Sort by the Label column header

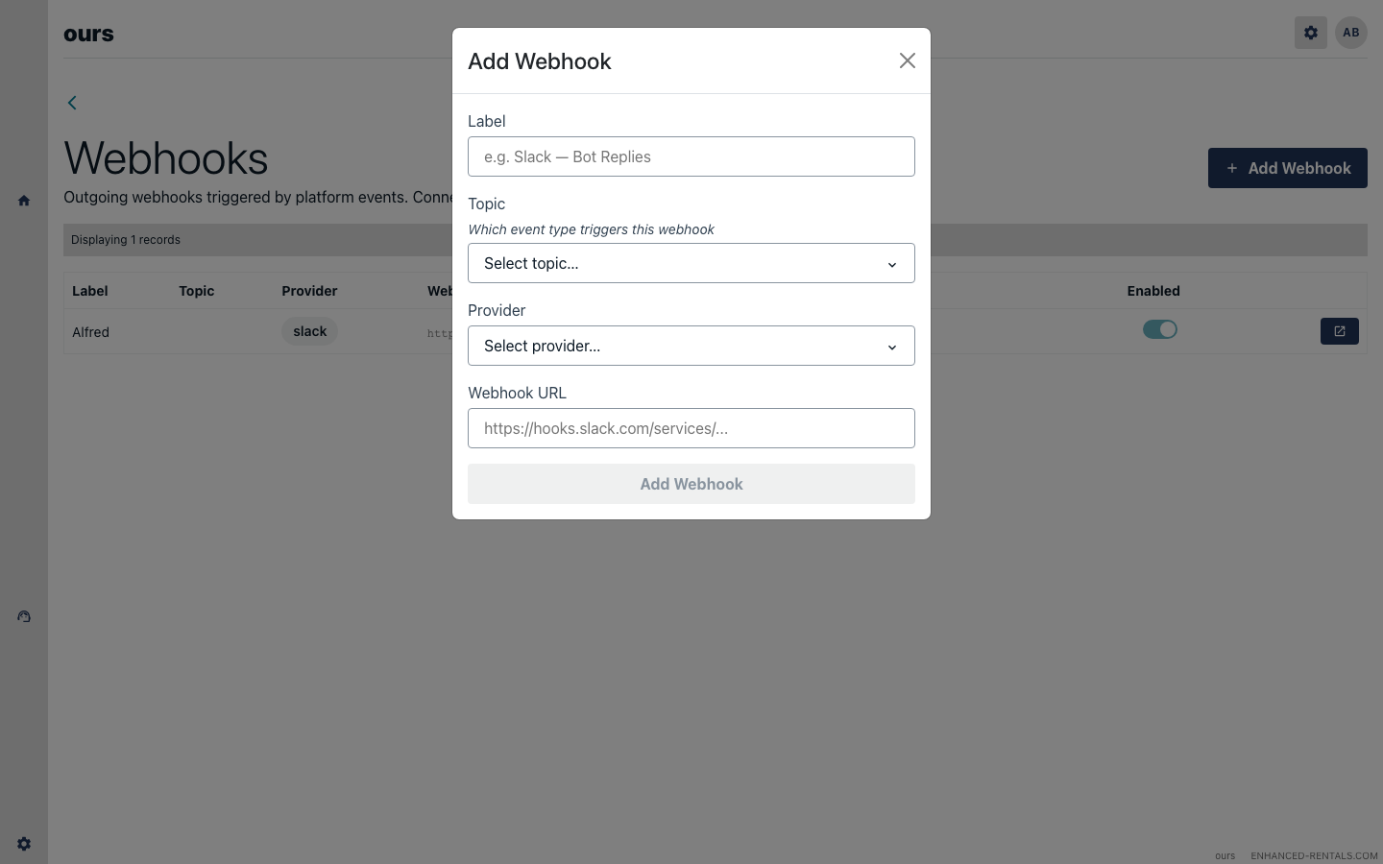(x=90, y=291)
